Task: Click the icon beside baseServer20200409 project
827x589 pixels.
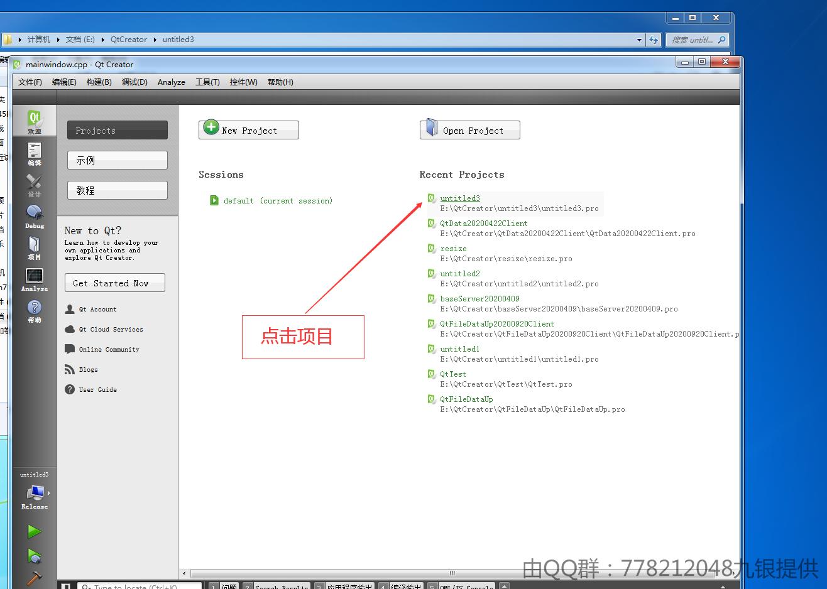Action: [432, 299]
